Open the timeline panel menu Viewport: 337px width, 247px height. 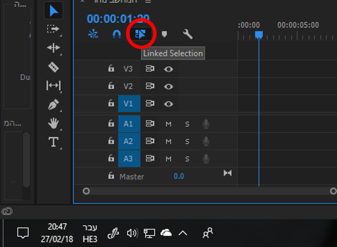[x=148, y=2]
